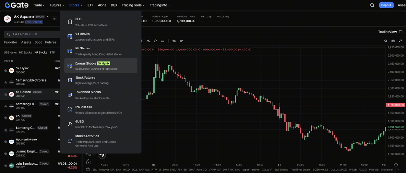Favorite SK Square with the header star
406x173 pixels.
click(x=54, y=19)
